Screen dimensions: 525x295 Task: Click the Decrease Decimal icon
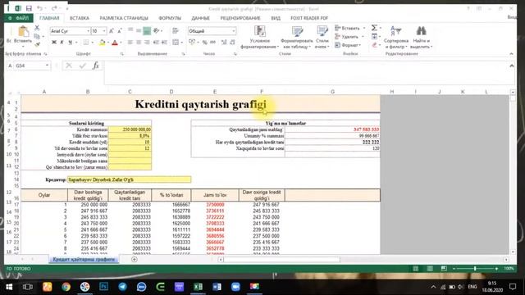pos(232,42)
